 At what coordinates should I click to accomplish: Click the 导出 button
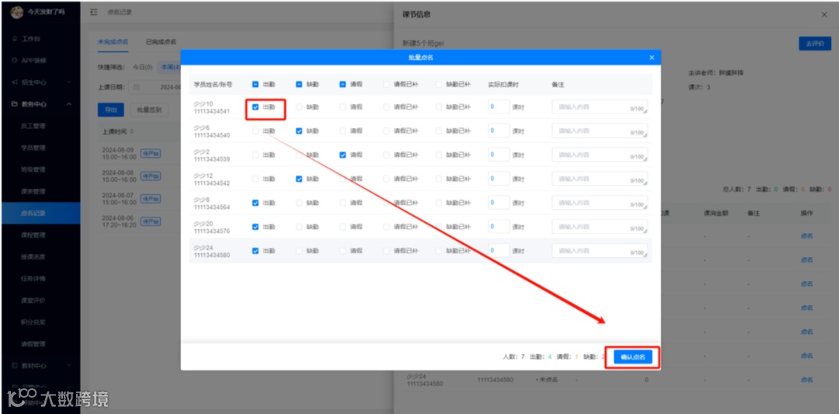point(111,110)
